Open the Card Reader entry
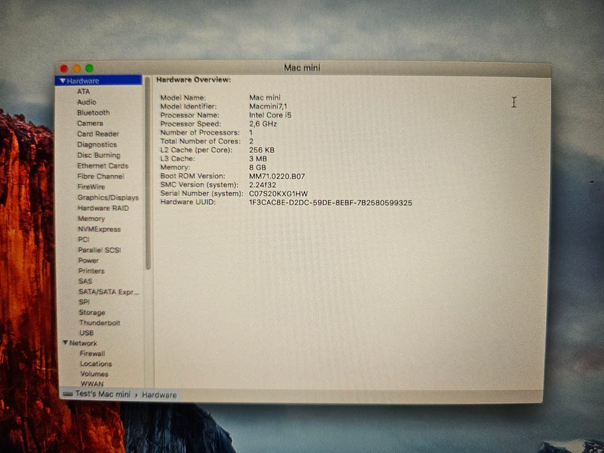Viewport: 604px width, 453px height. tap(98, 134)
